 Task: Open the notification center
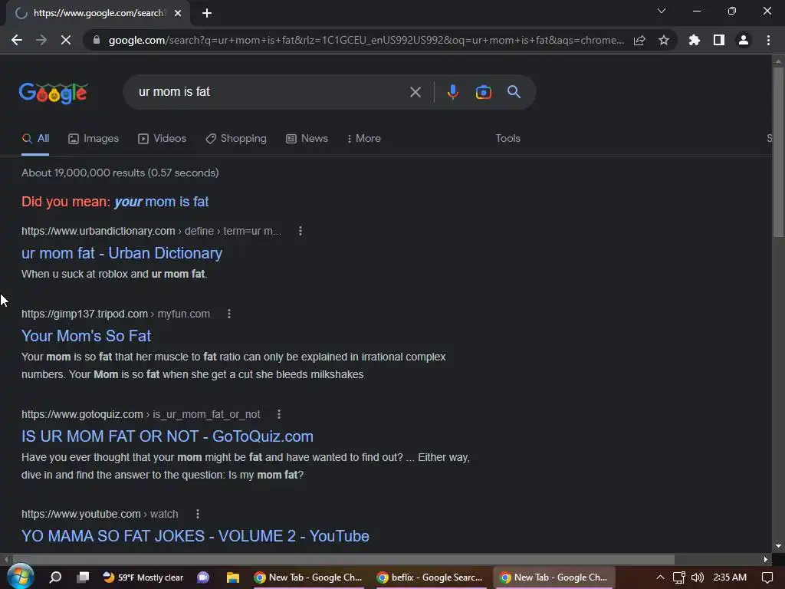[767, 577]
